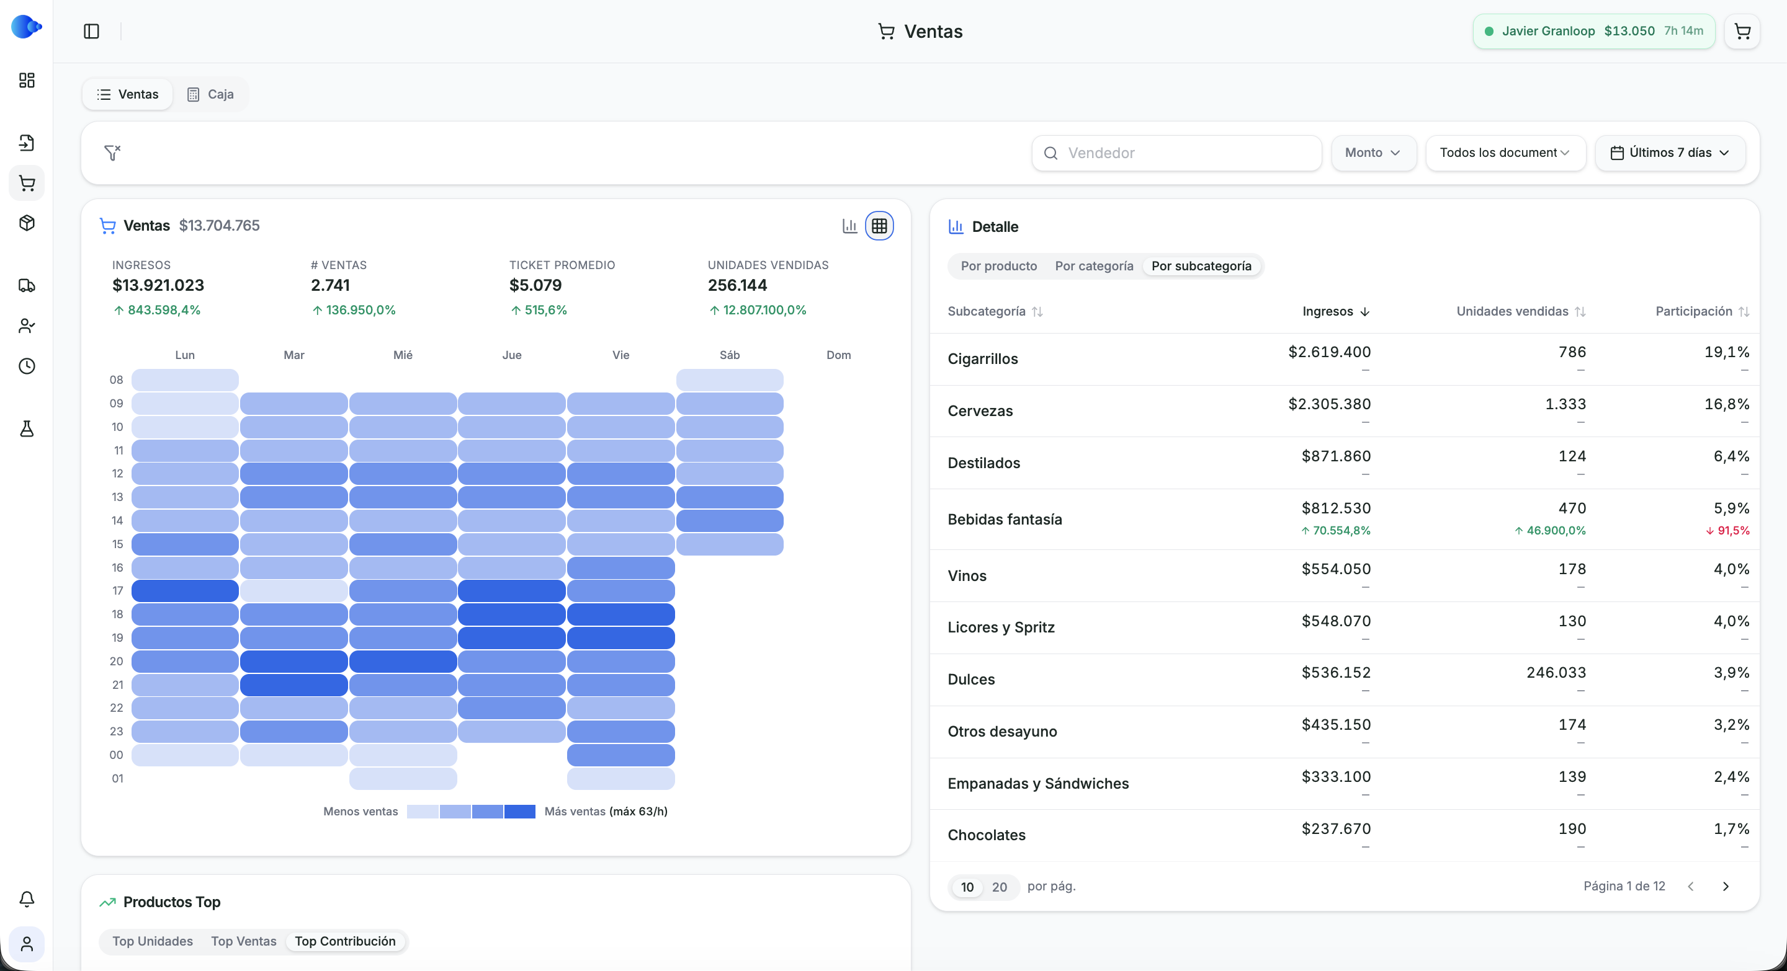The width and height of the screenshot is (1787, 971).
Task: Click Empanadas y Sándwiches row
Action: click(1345, 784)
